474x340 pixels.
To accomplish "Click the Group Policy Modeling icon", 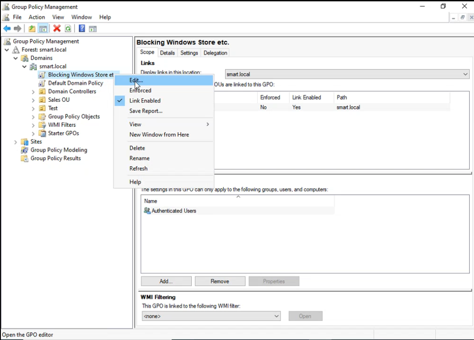I will point(25,150).
